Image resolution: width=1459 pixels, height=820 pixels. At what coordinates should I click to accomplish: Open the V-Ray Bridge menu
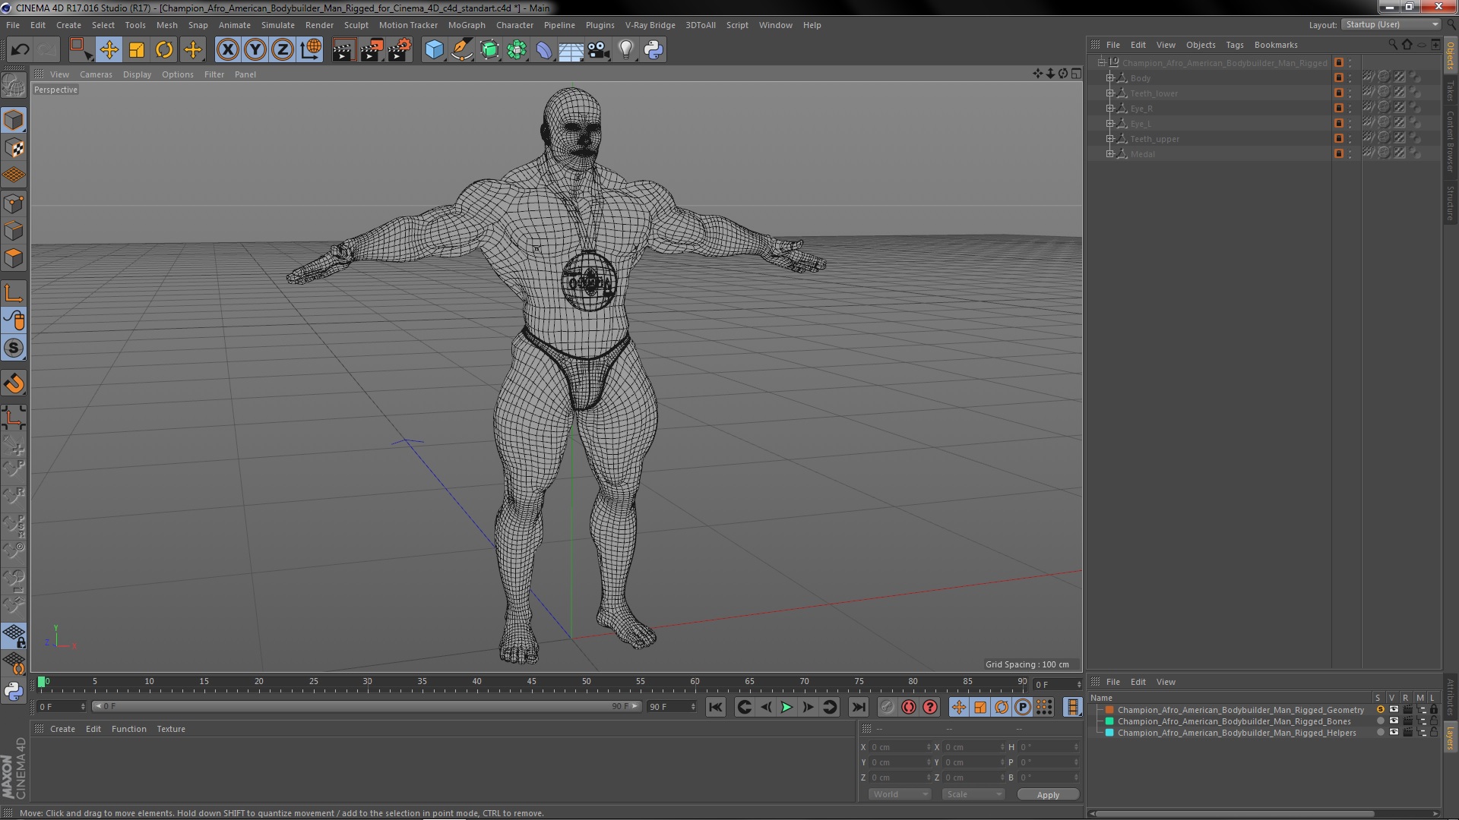(x=650, y=25)
